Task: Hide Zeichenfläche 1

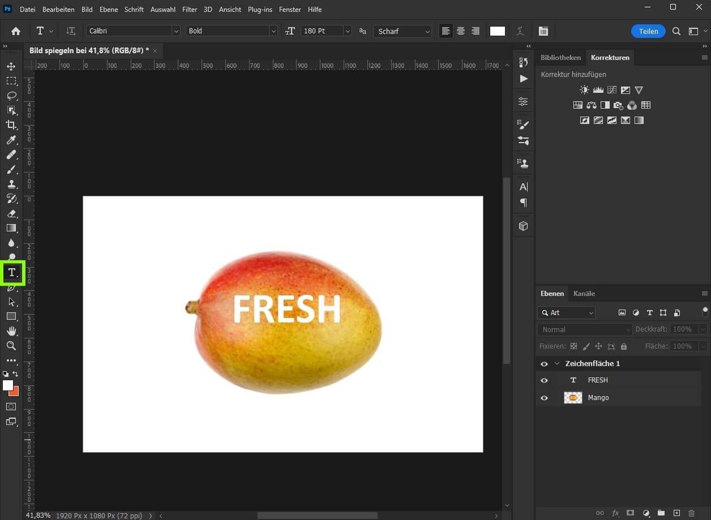Action: [x=544, y=364]
